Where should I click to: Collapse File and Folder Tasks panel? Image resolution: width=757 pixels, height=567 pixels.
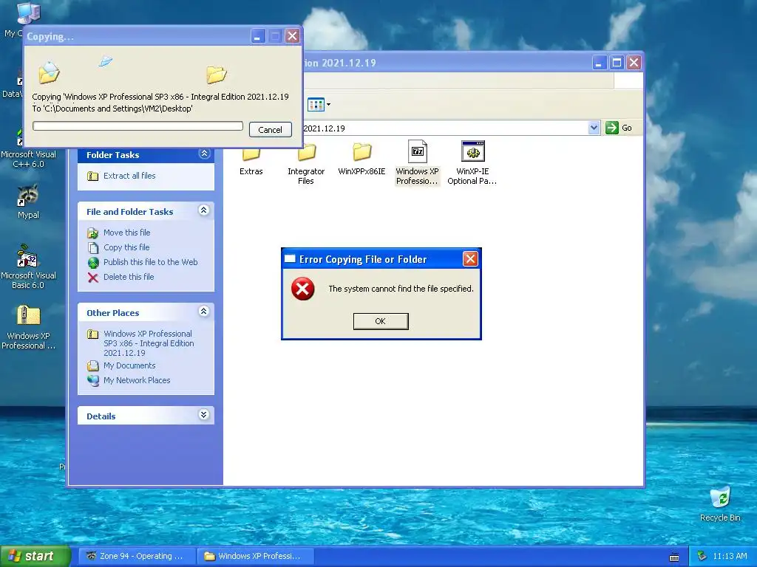(204, 210)
